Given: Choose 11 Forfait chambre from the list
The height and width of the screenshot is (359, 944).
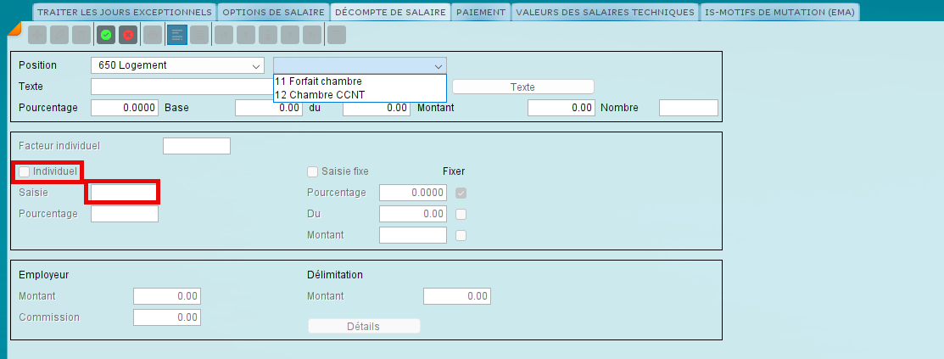Looking at the screenshot, I should (360, 81).
